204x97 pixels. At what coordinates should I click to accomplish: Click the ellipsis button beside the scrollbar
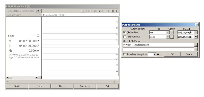click(x=40, y=78)
